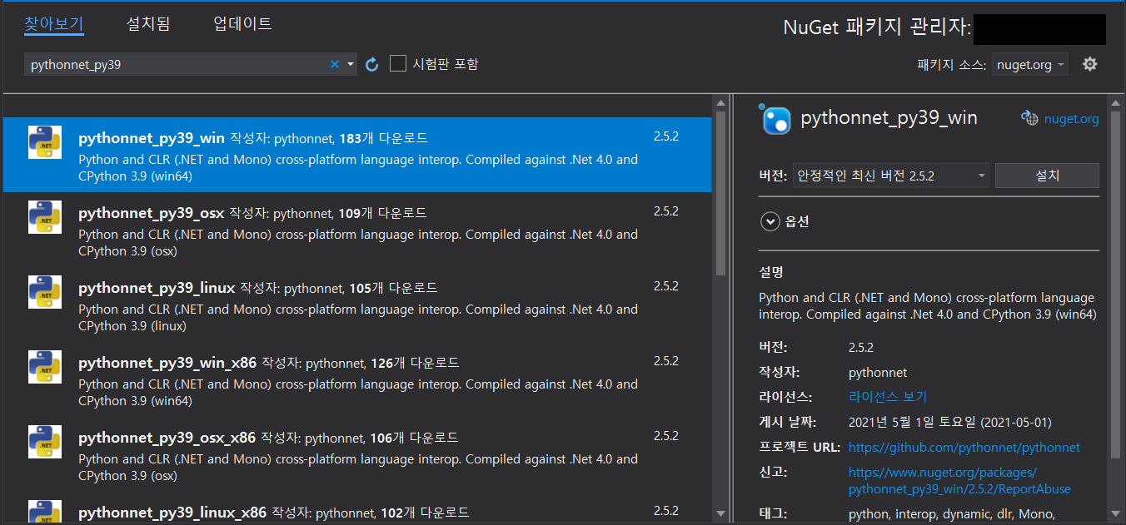Click the 패키지 소스 label

coord(952,65)
